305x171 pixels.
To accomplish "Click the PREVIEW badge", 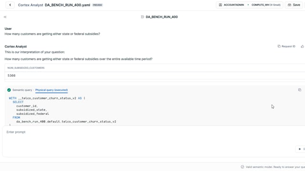I will click(x=97, y=5).
